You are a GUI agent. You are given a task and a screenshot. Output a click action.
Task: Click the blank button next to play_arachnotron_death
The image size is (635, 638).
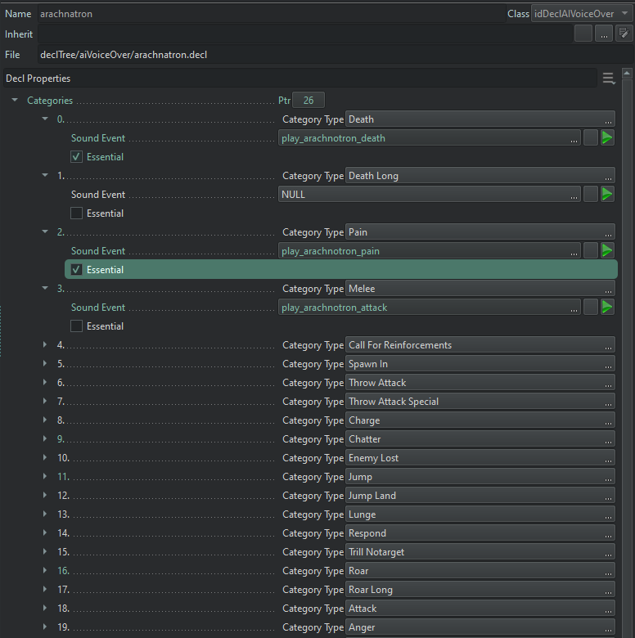[590, 138]
